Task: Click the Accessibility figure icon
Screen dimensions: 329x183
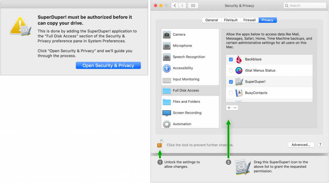Action: click(x=167, y=68)
